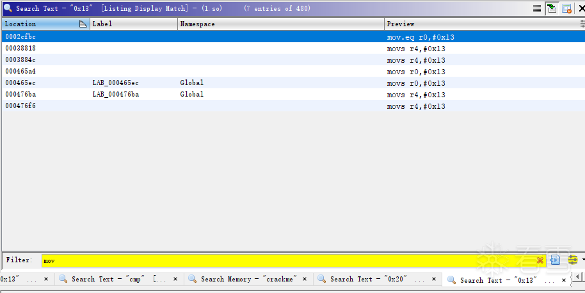Click Global namespace in the 000465ec row

pyautogui.click(x=192, y=83)
